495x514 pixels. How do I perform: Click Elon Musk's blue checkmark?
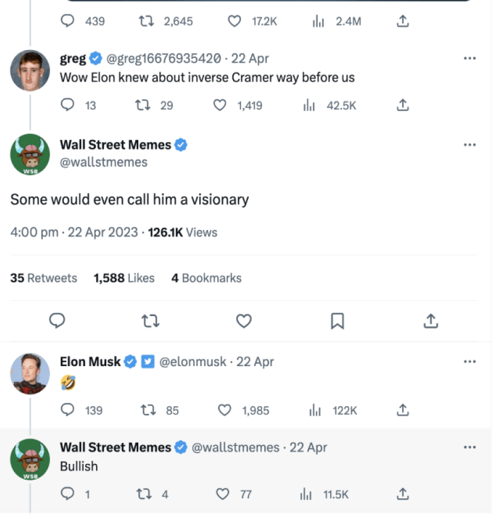[x=130, y=361]
